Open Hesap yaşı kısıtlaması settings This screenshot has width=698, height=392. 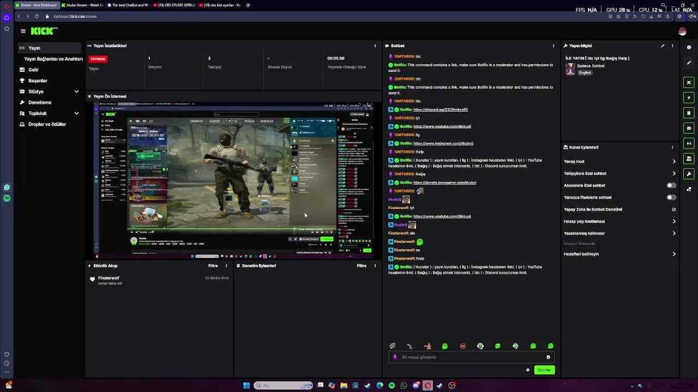(619, 222)
